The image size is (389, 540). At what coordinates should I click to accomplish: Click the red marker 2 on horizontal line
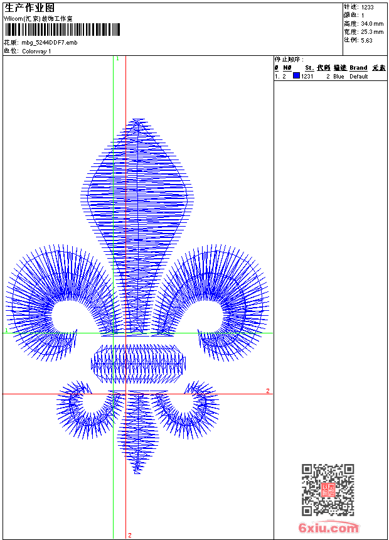pos(267,391)
